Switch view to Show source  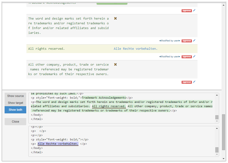pos(15,96)
